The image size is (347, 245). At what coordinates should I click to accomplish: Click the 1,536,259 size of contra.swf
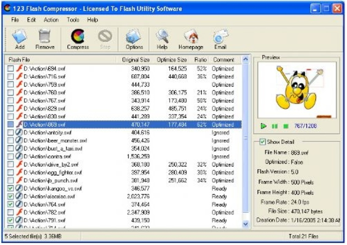138,156
